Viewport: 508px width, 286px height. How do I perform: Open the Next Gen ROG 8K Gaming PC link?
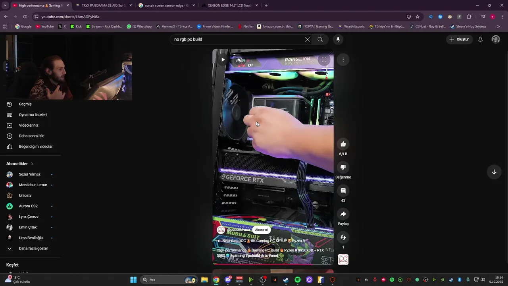pyautogui.click(x=261, y=241)
